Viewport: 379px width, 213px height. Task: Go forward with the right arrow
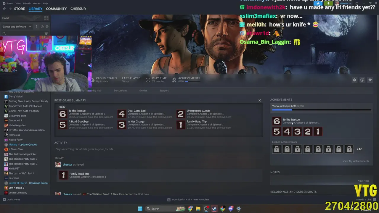[10, 9]
